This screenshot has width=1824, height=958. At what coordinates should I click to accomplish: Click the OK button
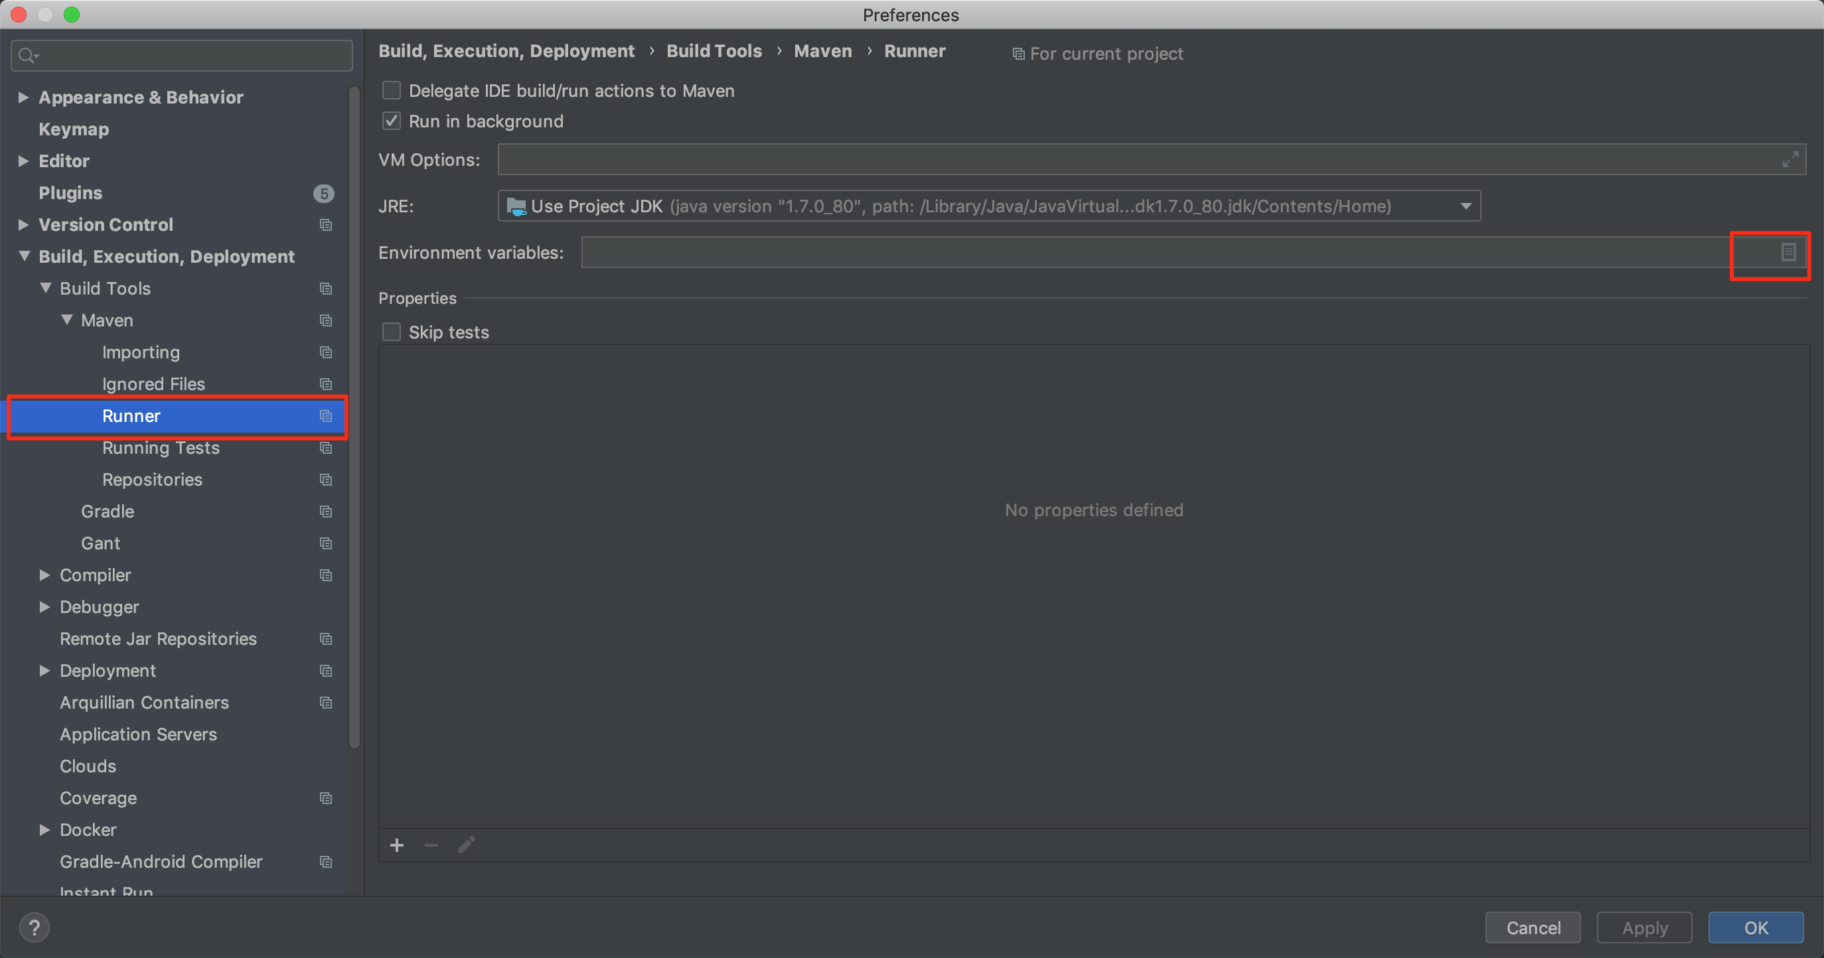1756,927
